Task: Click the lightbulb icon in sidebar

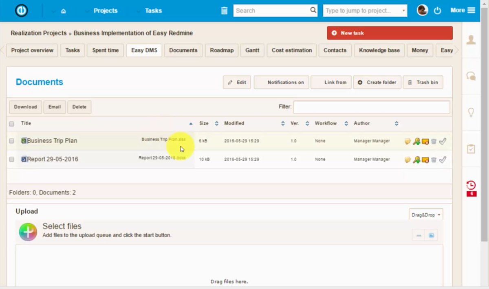Action: tap(471, 112)
